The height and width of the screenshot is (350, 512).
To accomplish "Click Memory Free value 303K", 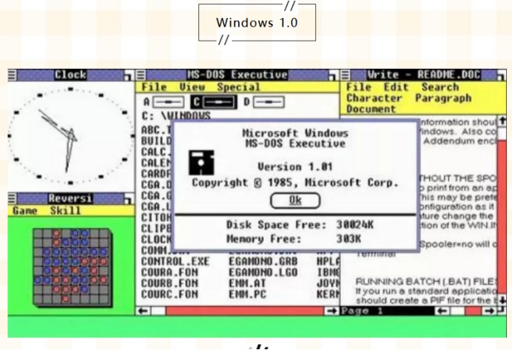I will (348, 239).
